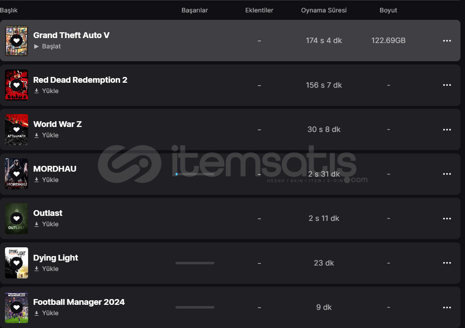Click download icon under MORDHAU
Screen dimensions: 465x328
(36, 180)
